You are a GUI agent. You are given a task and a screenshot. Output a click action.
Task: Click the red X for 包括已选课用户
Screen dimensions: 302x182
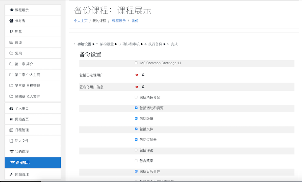[137, 75]
